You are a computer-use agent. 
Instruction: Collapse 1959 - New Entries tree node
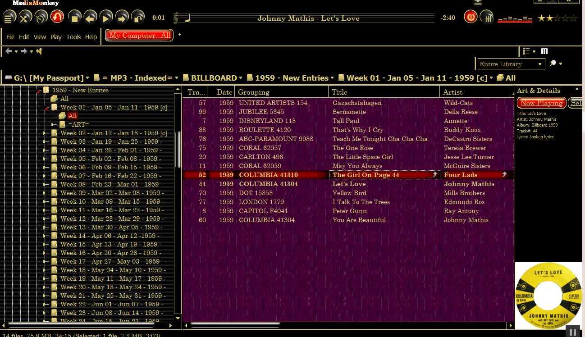click(x=39, y=91)
